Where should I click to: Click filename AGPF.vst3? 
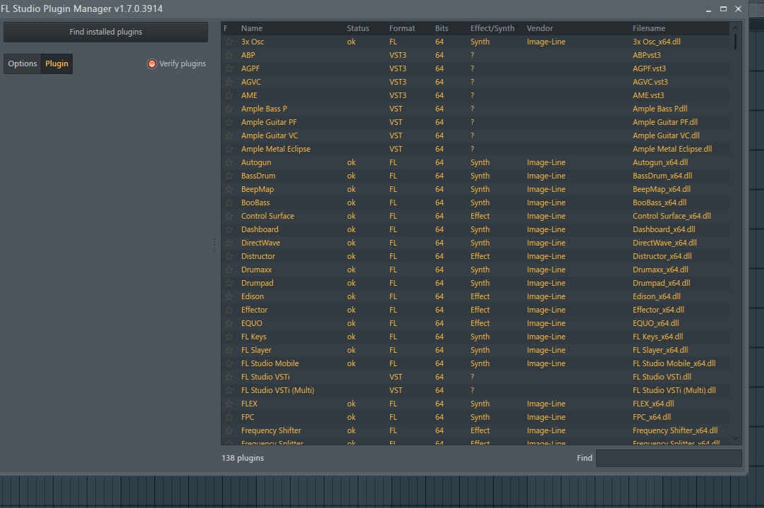[649, 68]
